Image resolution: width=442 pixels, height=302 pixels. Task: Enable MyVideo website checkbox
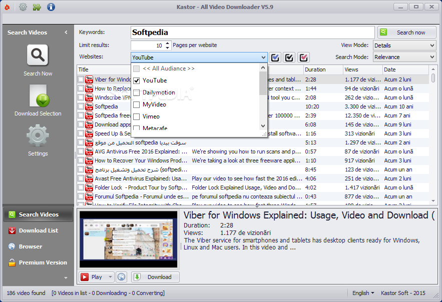[137, 104]
